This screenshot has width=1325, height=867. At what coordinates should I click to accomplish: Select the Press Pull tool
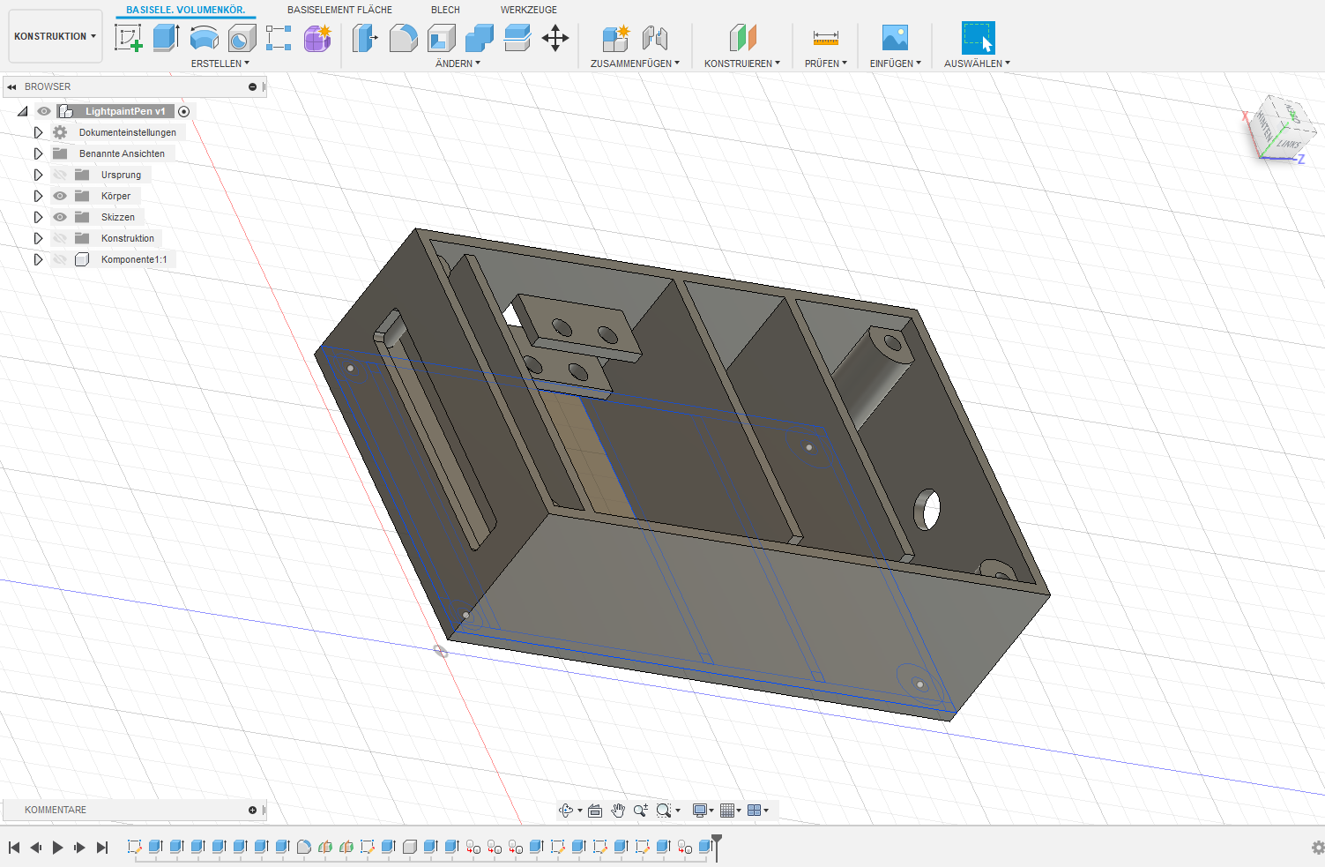365,38
